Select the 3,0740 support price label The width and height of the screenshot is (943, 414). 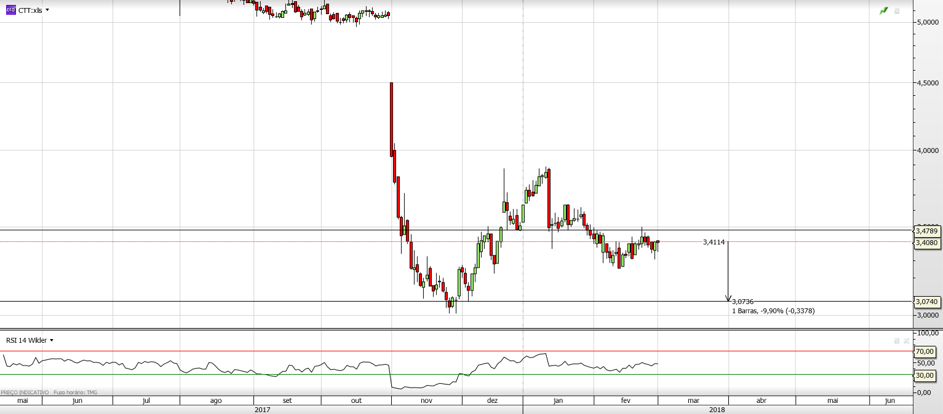point(926,302)
